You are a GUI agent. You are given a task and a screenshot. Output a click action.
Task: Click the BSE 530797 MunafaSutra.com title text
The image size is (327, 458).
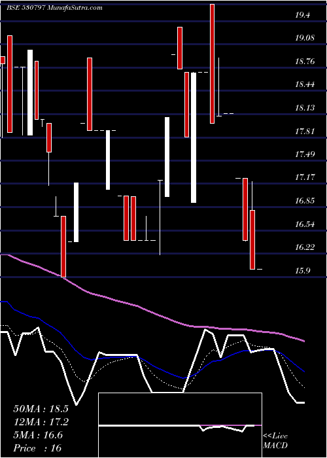point(54,8)
